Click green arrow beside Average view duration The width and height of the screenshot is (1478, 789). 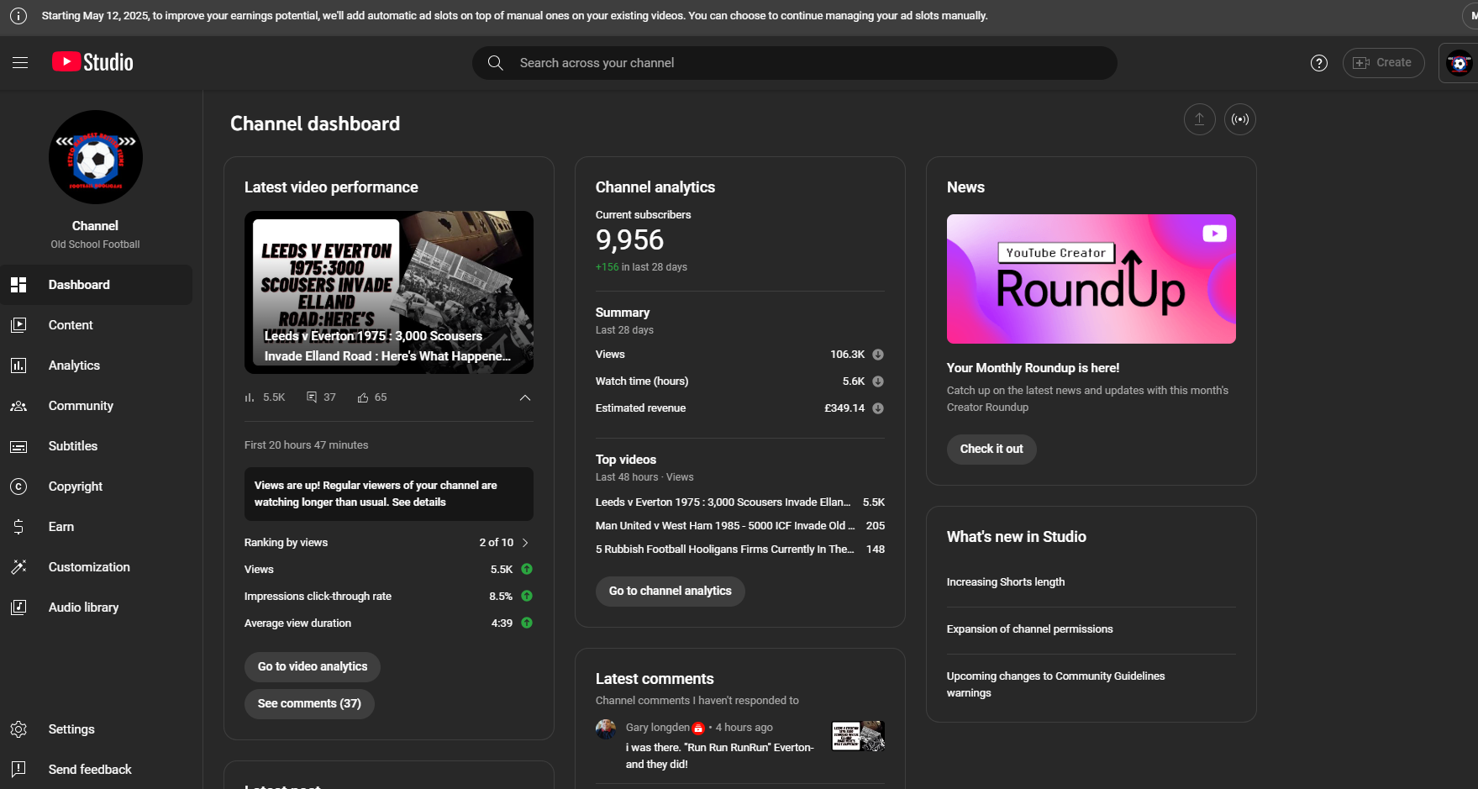coord(527,623)
